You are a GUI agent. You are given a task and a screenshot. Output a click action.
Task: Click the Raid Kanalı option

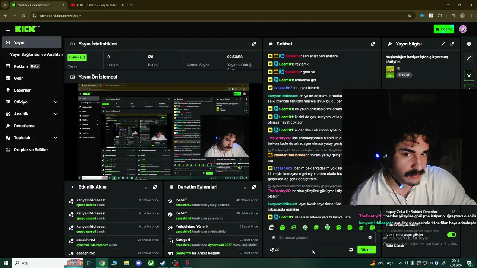pyautogui.click(x=395, y=246)
